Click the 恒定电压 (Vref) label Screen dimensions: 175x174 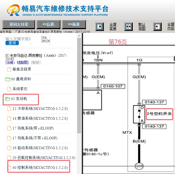click(x=98, y=53)
